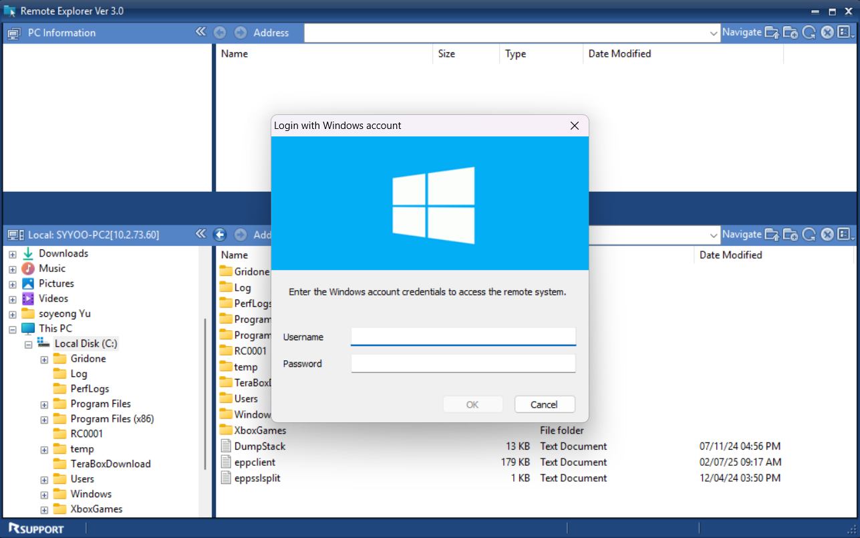Focus the Username field in login dialog
Screen dimensions: 860x538
(x=463, y=336)
